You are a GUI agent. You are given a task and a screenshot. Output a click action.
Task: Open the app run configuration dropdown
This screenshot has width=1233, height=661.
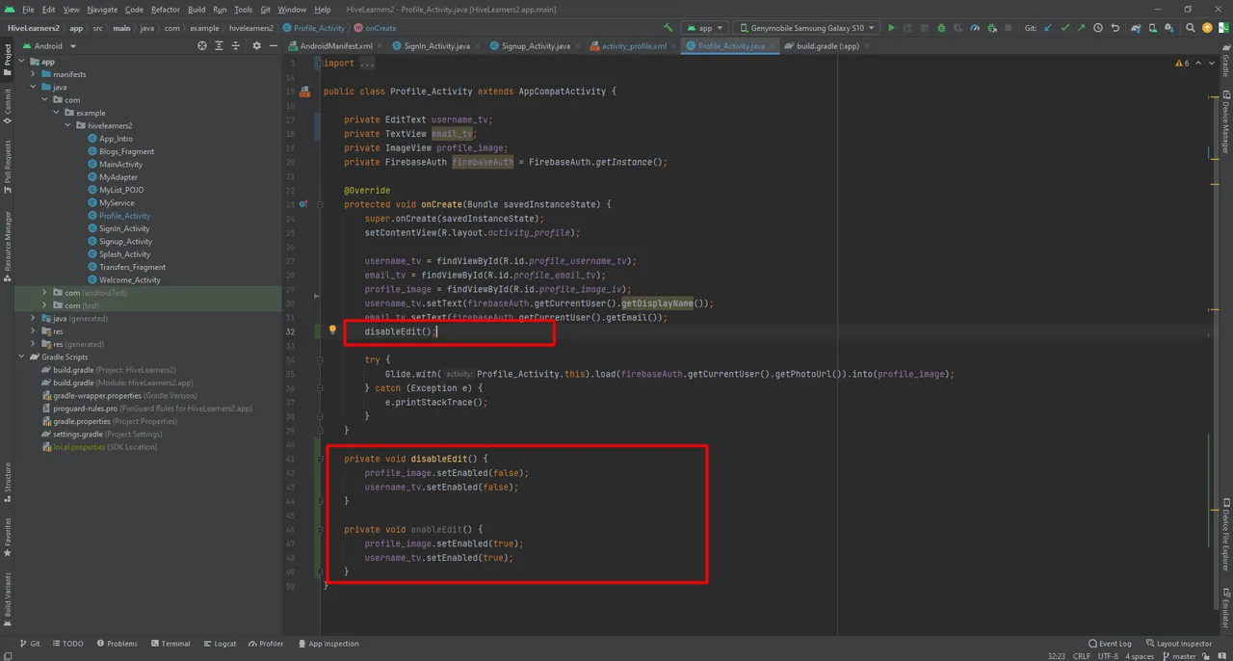tap(705, 28)
